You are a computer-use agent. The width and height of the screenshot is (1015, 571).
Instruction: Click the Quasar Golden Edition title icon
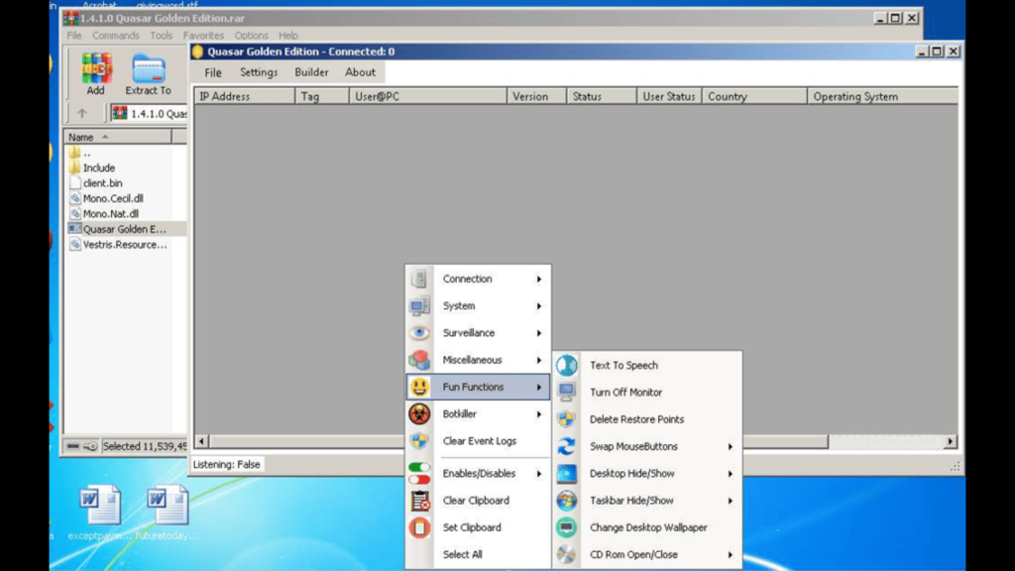tap(197, 52)
